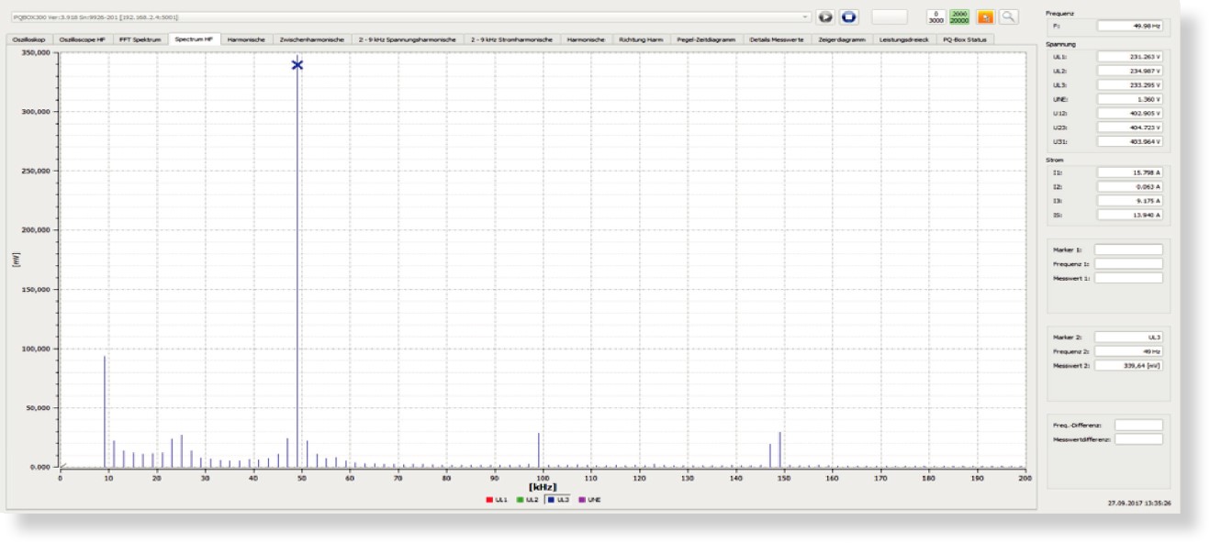Click the I1 current field 15.798 A
The height and width of the screenshot is (543, 1210).
coord(1130,172)
